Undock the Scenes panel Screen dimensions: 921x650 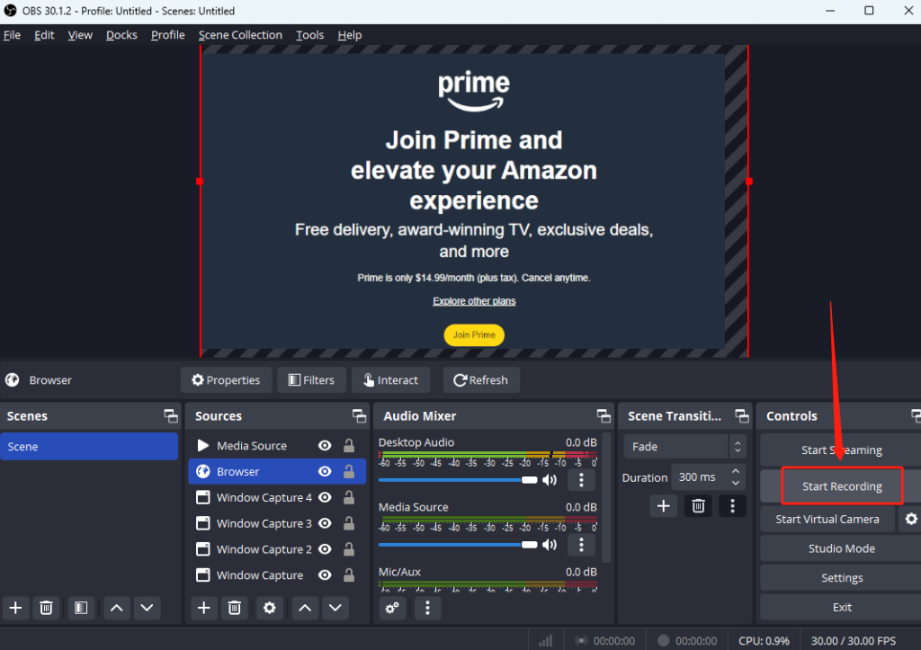point(171,415)
